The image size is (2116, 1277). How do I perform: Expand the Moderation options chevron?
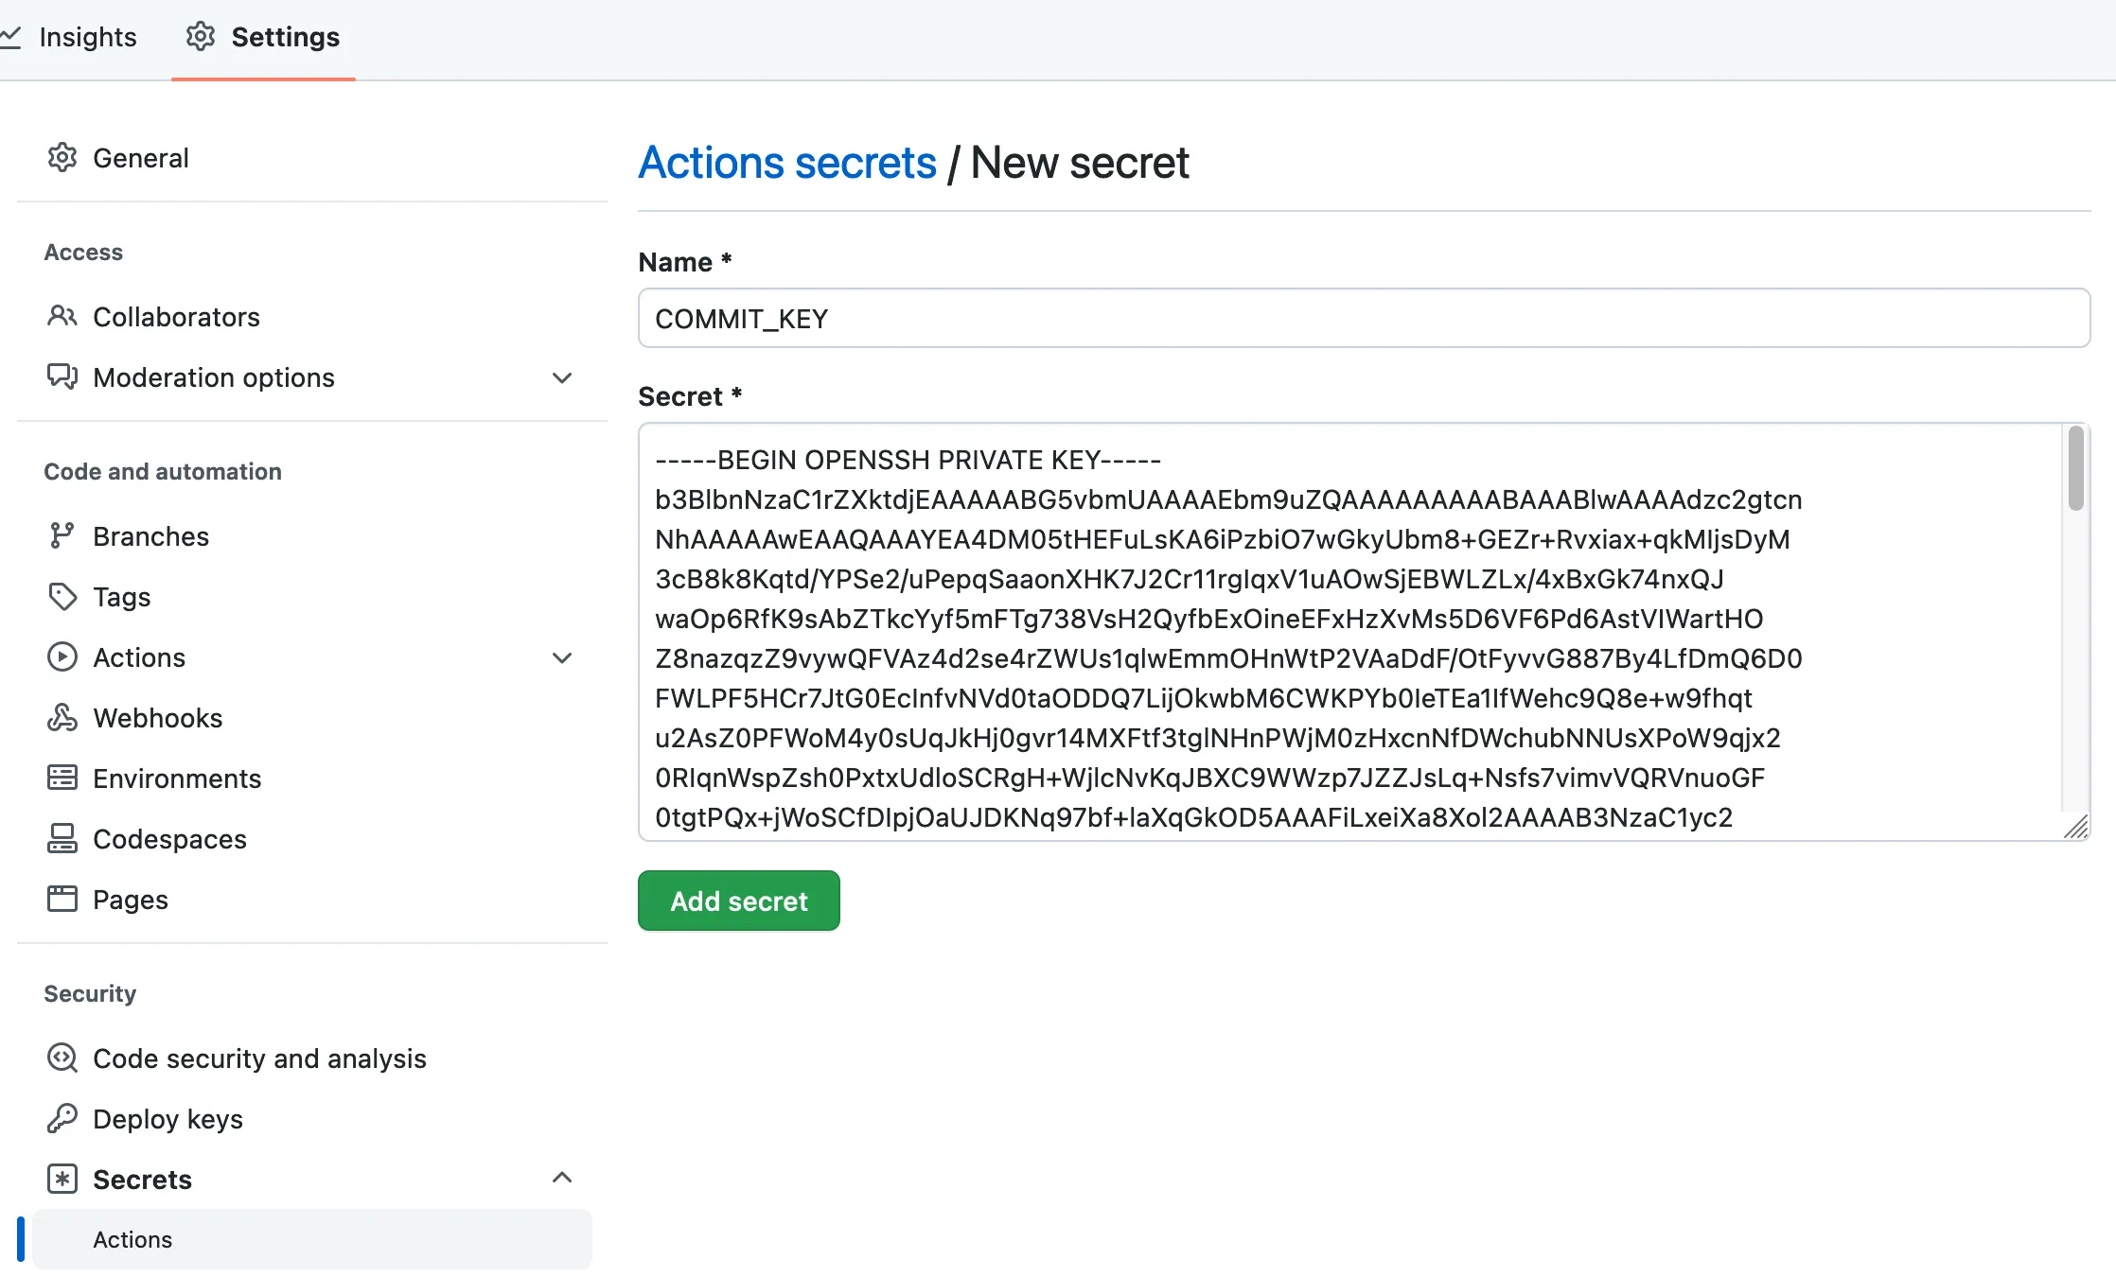(562, 377)
